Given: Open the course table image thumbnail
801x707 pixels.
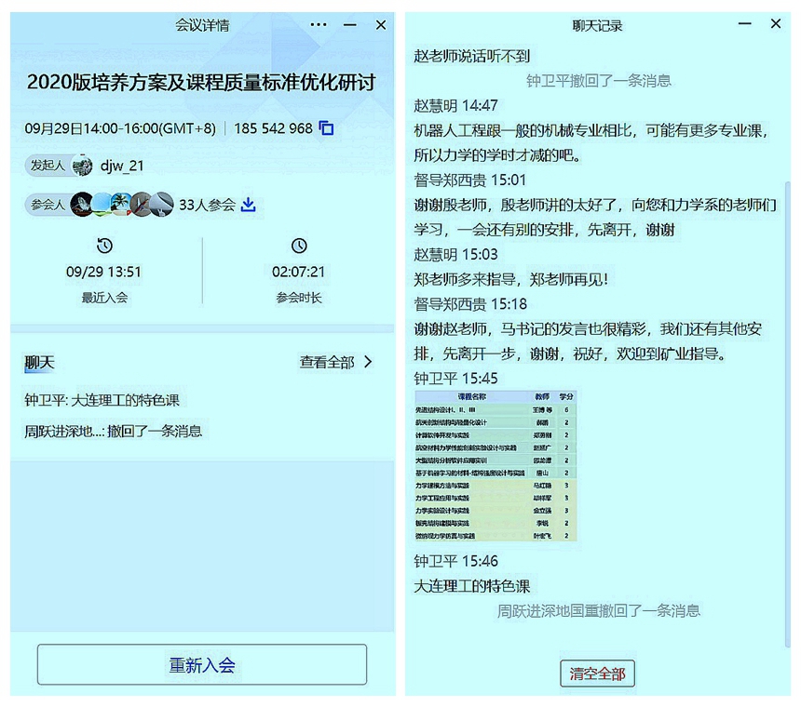Looking at the screenshot, I should click(496, 467).
